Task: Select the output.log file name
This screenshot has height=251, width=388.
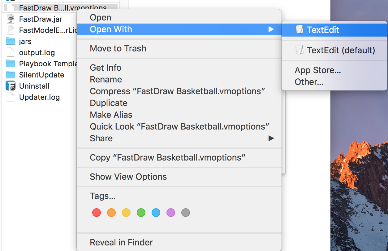Action: [x=37, y=53]
